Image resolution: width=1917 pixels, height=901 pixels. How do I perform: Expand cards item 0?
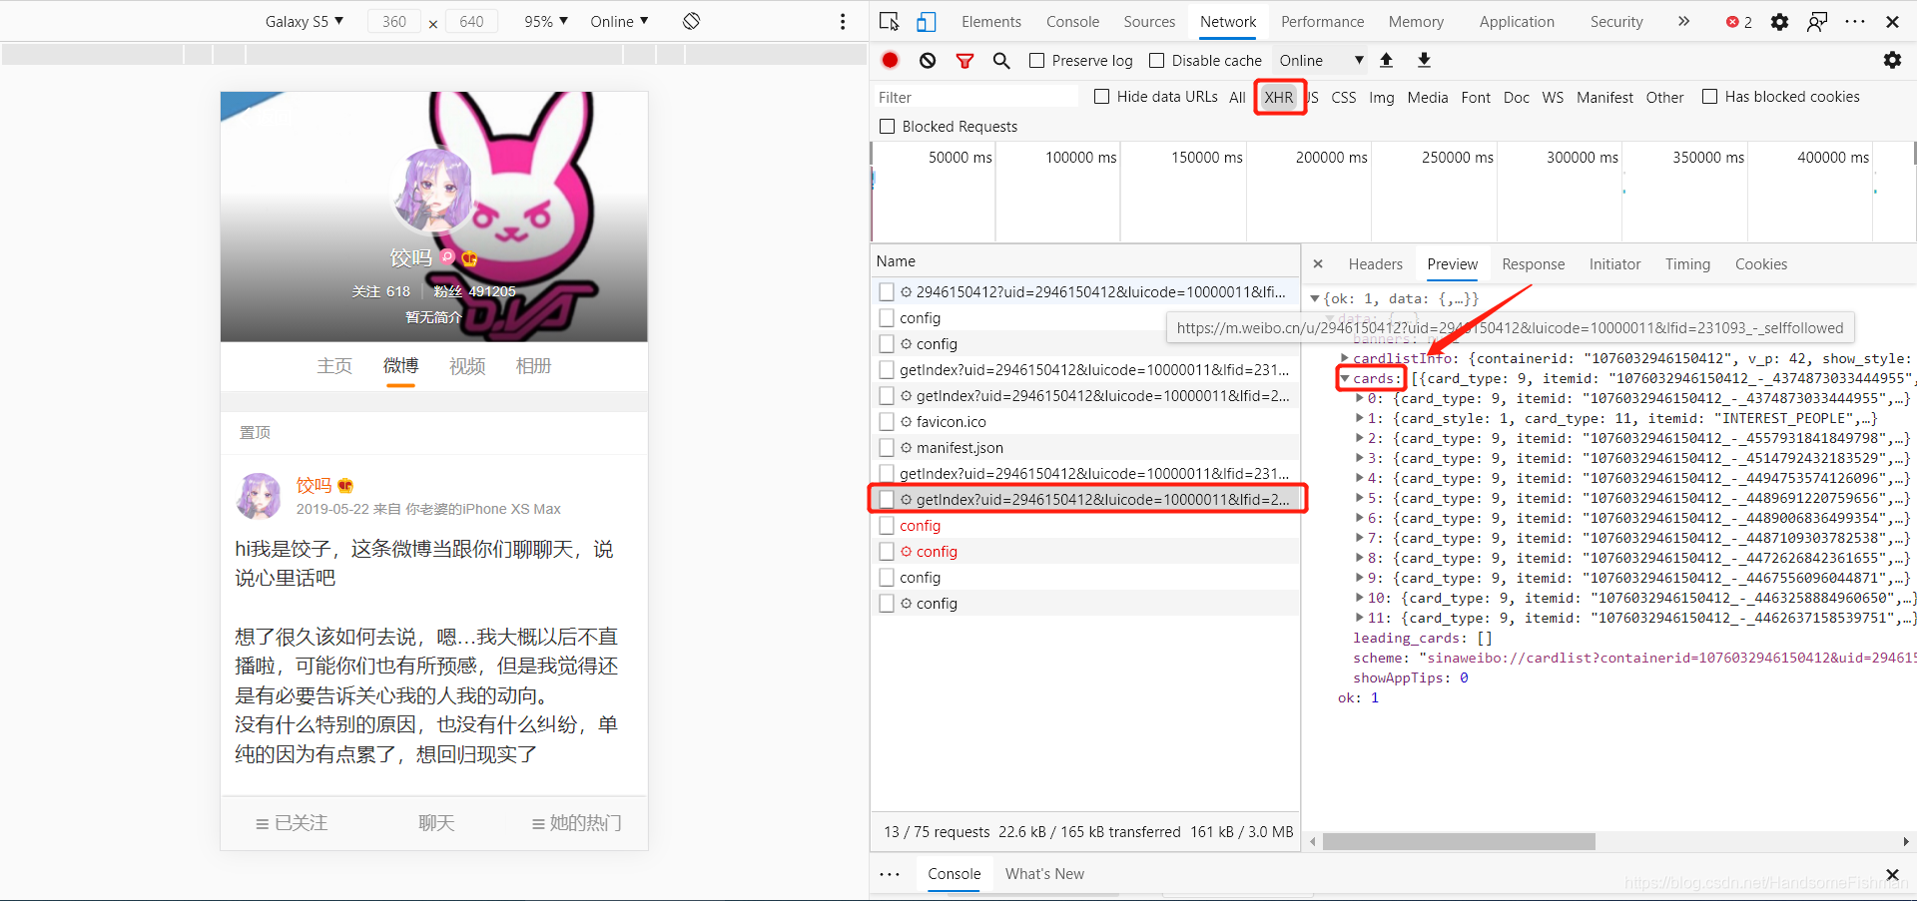(x=1360, y=398)
